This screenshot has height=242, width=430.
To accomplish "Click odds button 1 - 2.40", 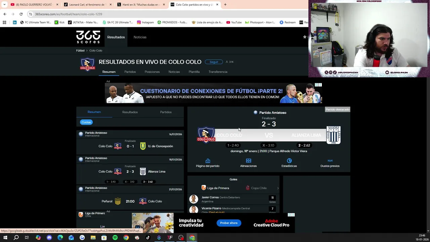I will [x=233, y=145].
